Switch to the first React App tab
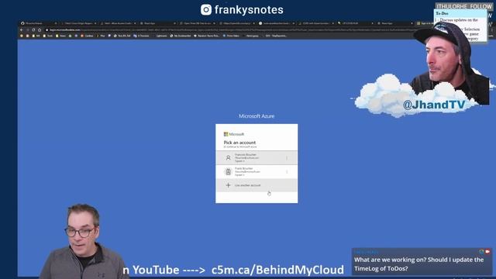 [x=157, y=23]
